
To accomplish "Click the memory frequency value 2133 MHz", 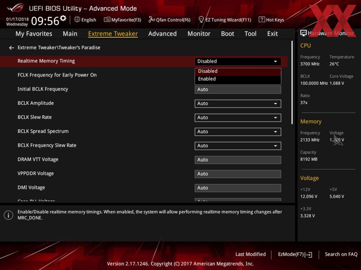I will (310, 140).
